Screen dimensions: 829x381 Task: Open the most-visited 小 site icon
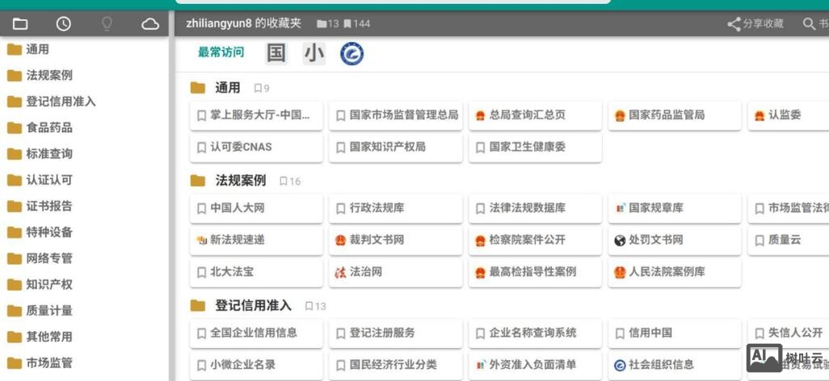[314, 53]
